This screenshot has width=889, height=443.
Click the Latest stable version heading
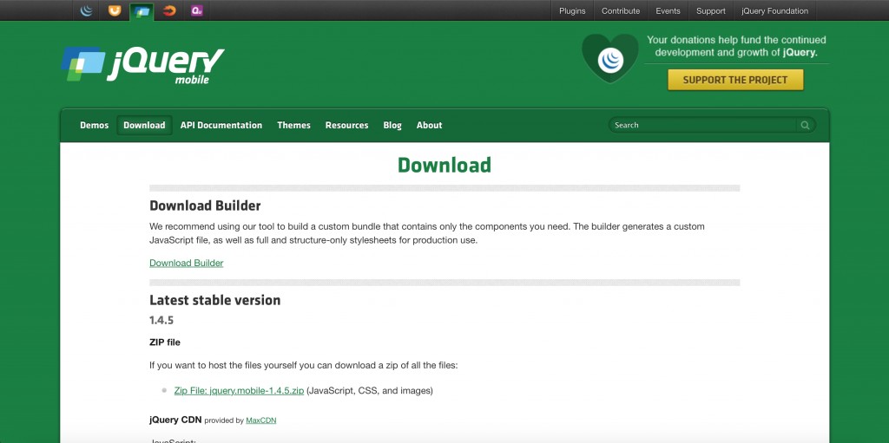215,300
